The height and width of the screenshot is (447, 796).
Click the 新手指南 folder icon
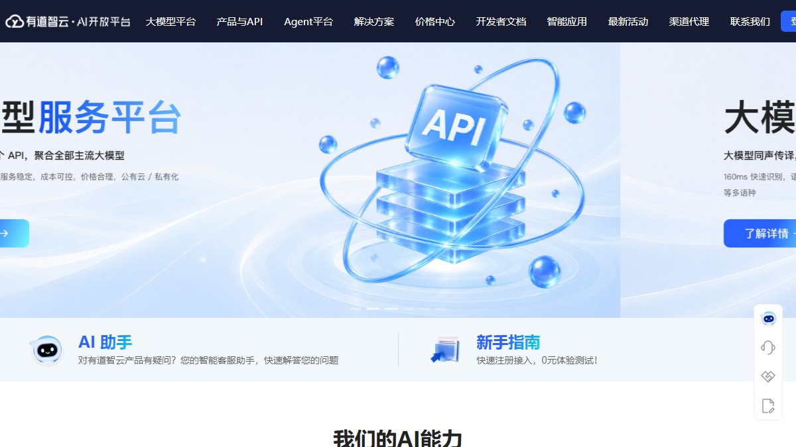(x=444, y=350)
